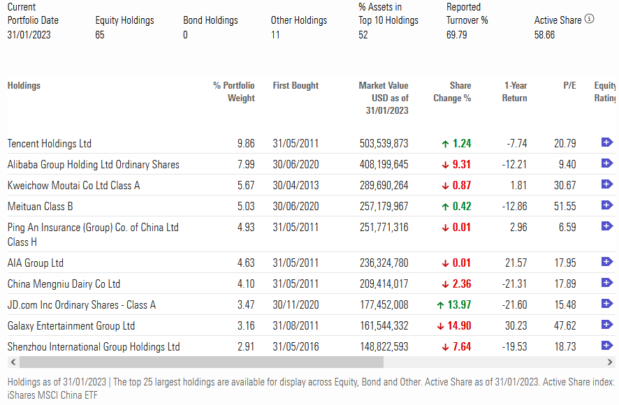Open the rating icon in Kweichow Moutai row
Screen dimensions: 619x405
coord(606,184)
